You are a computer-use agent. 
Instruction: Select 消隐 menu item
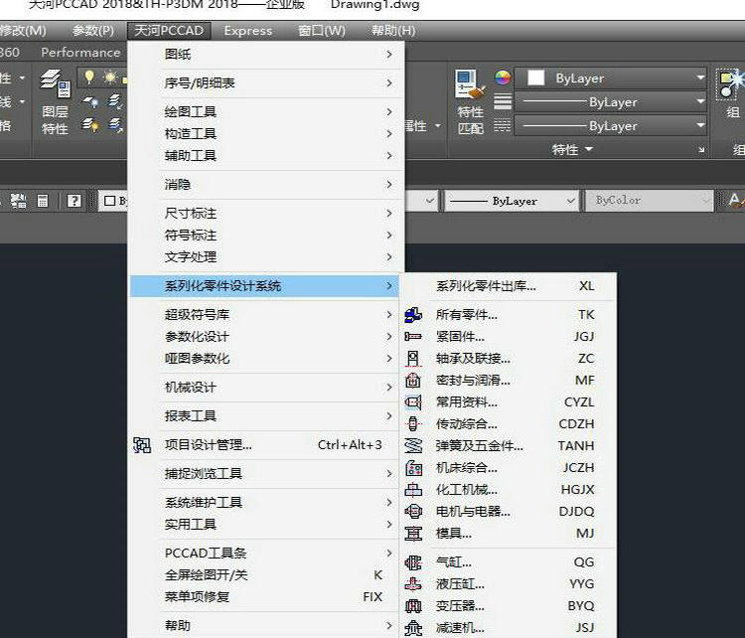tap(263, 185)
